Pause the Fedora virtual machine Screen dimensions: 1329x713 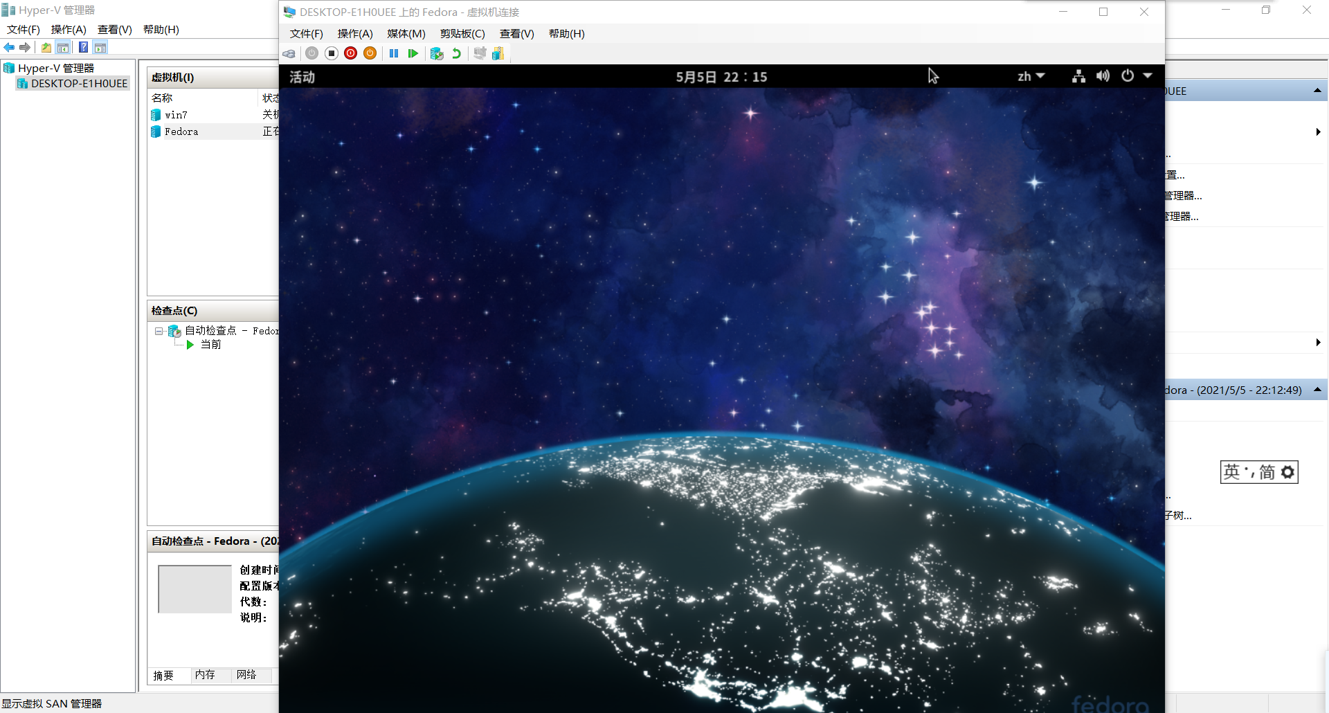pos(394,53)
